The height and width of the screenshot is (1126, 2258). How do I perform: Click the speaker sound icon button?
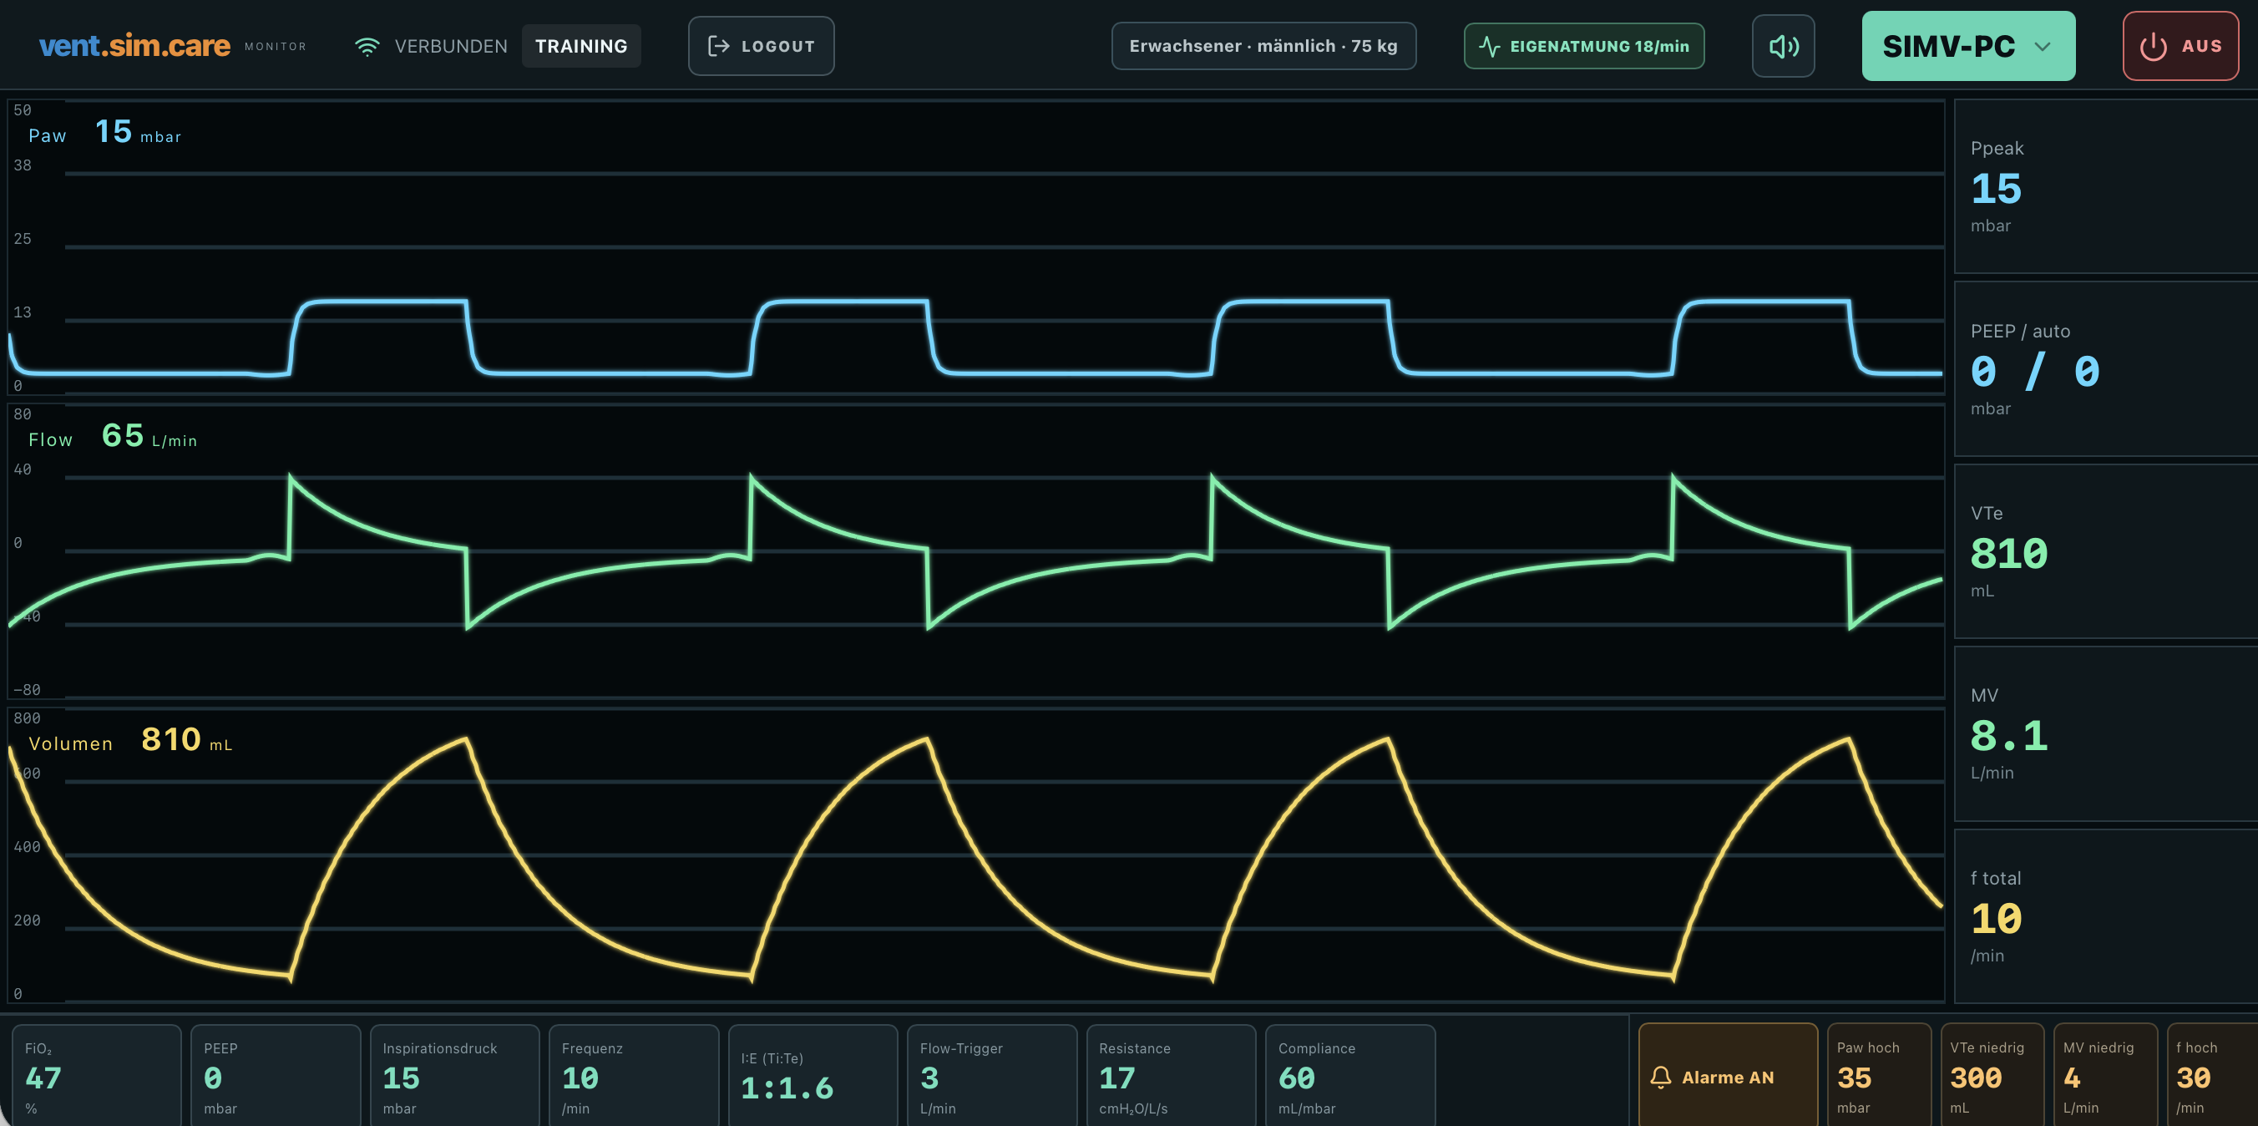[x=1783, y=47]
